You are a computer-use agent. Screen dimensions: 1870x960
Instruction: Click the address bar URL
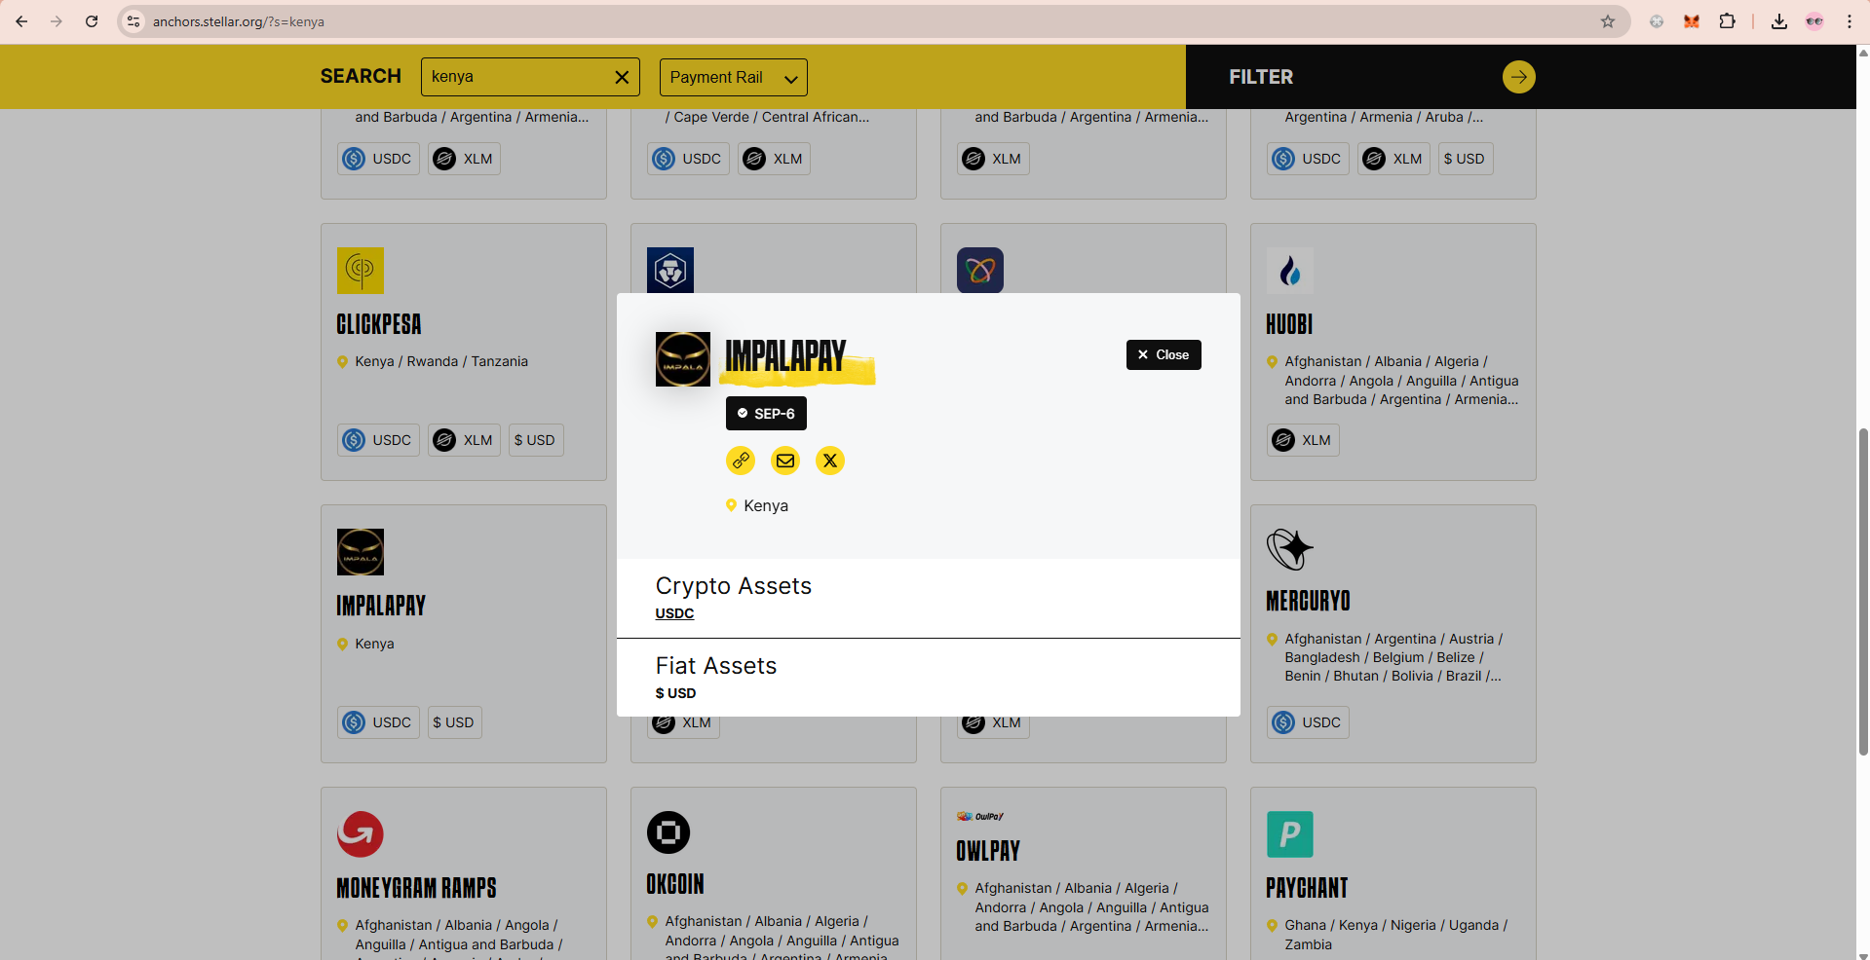pos(239,21)
